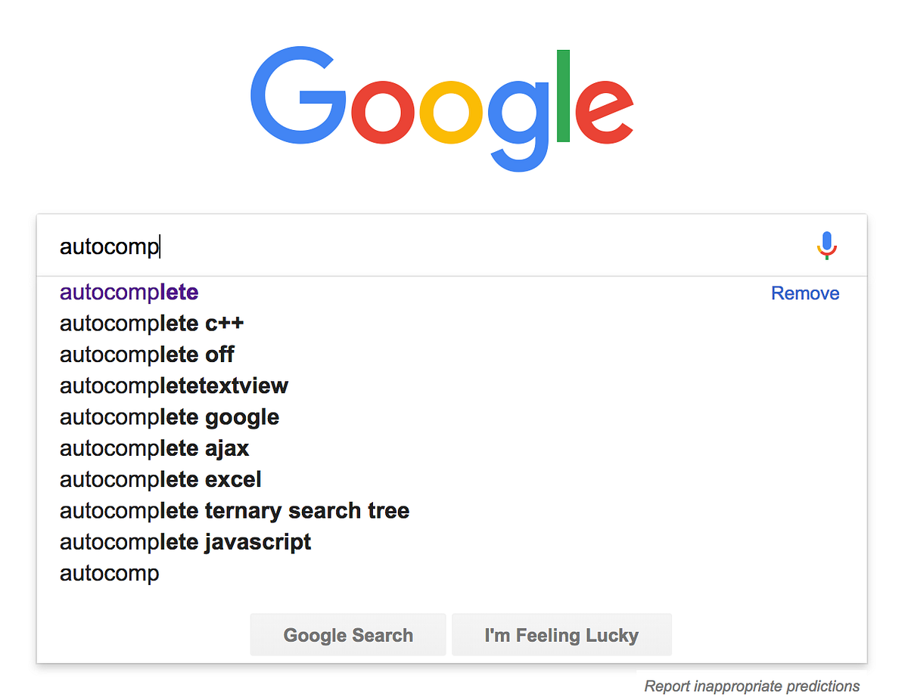Select the plain autocomp suggestion
908x700 pixels.
(109, 573)
